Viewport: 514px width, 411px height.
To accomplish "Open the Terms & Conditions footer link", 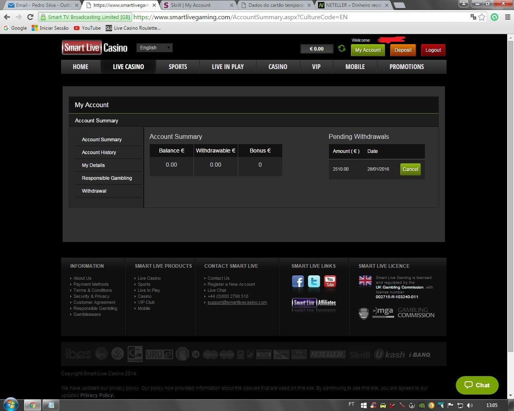I will 92,290.
